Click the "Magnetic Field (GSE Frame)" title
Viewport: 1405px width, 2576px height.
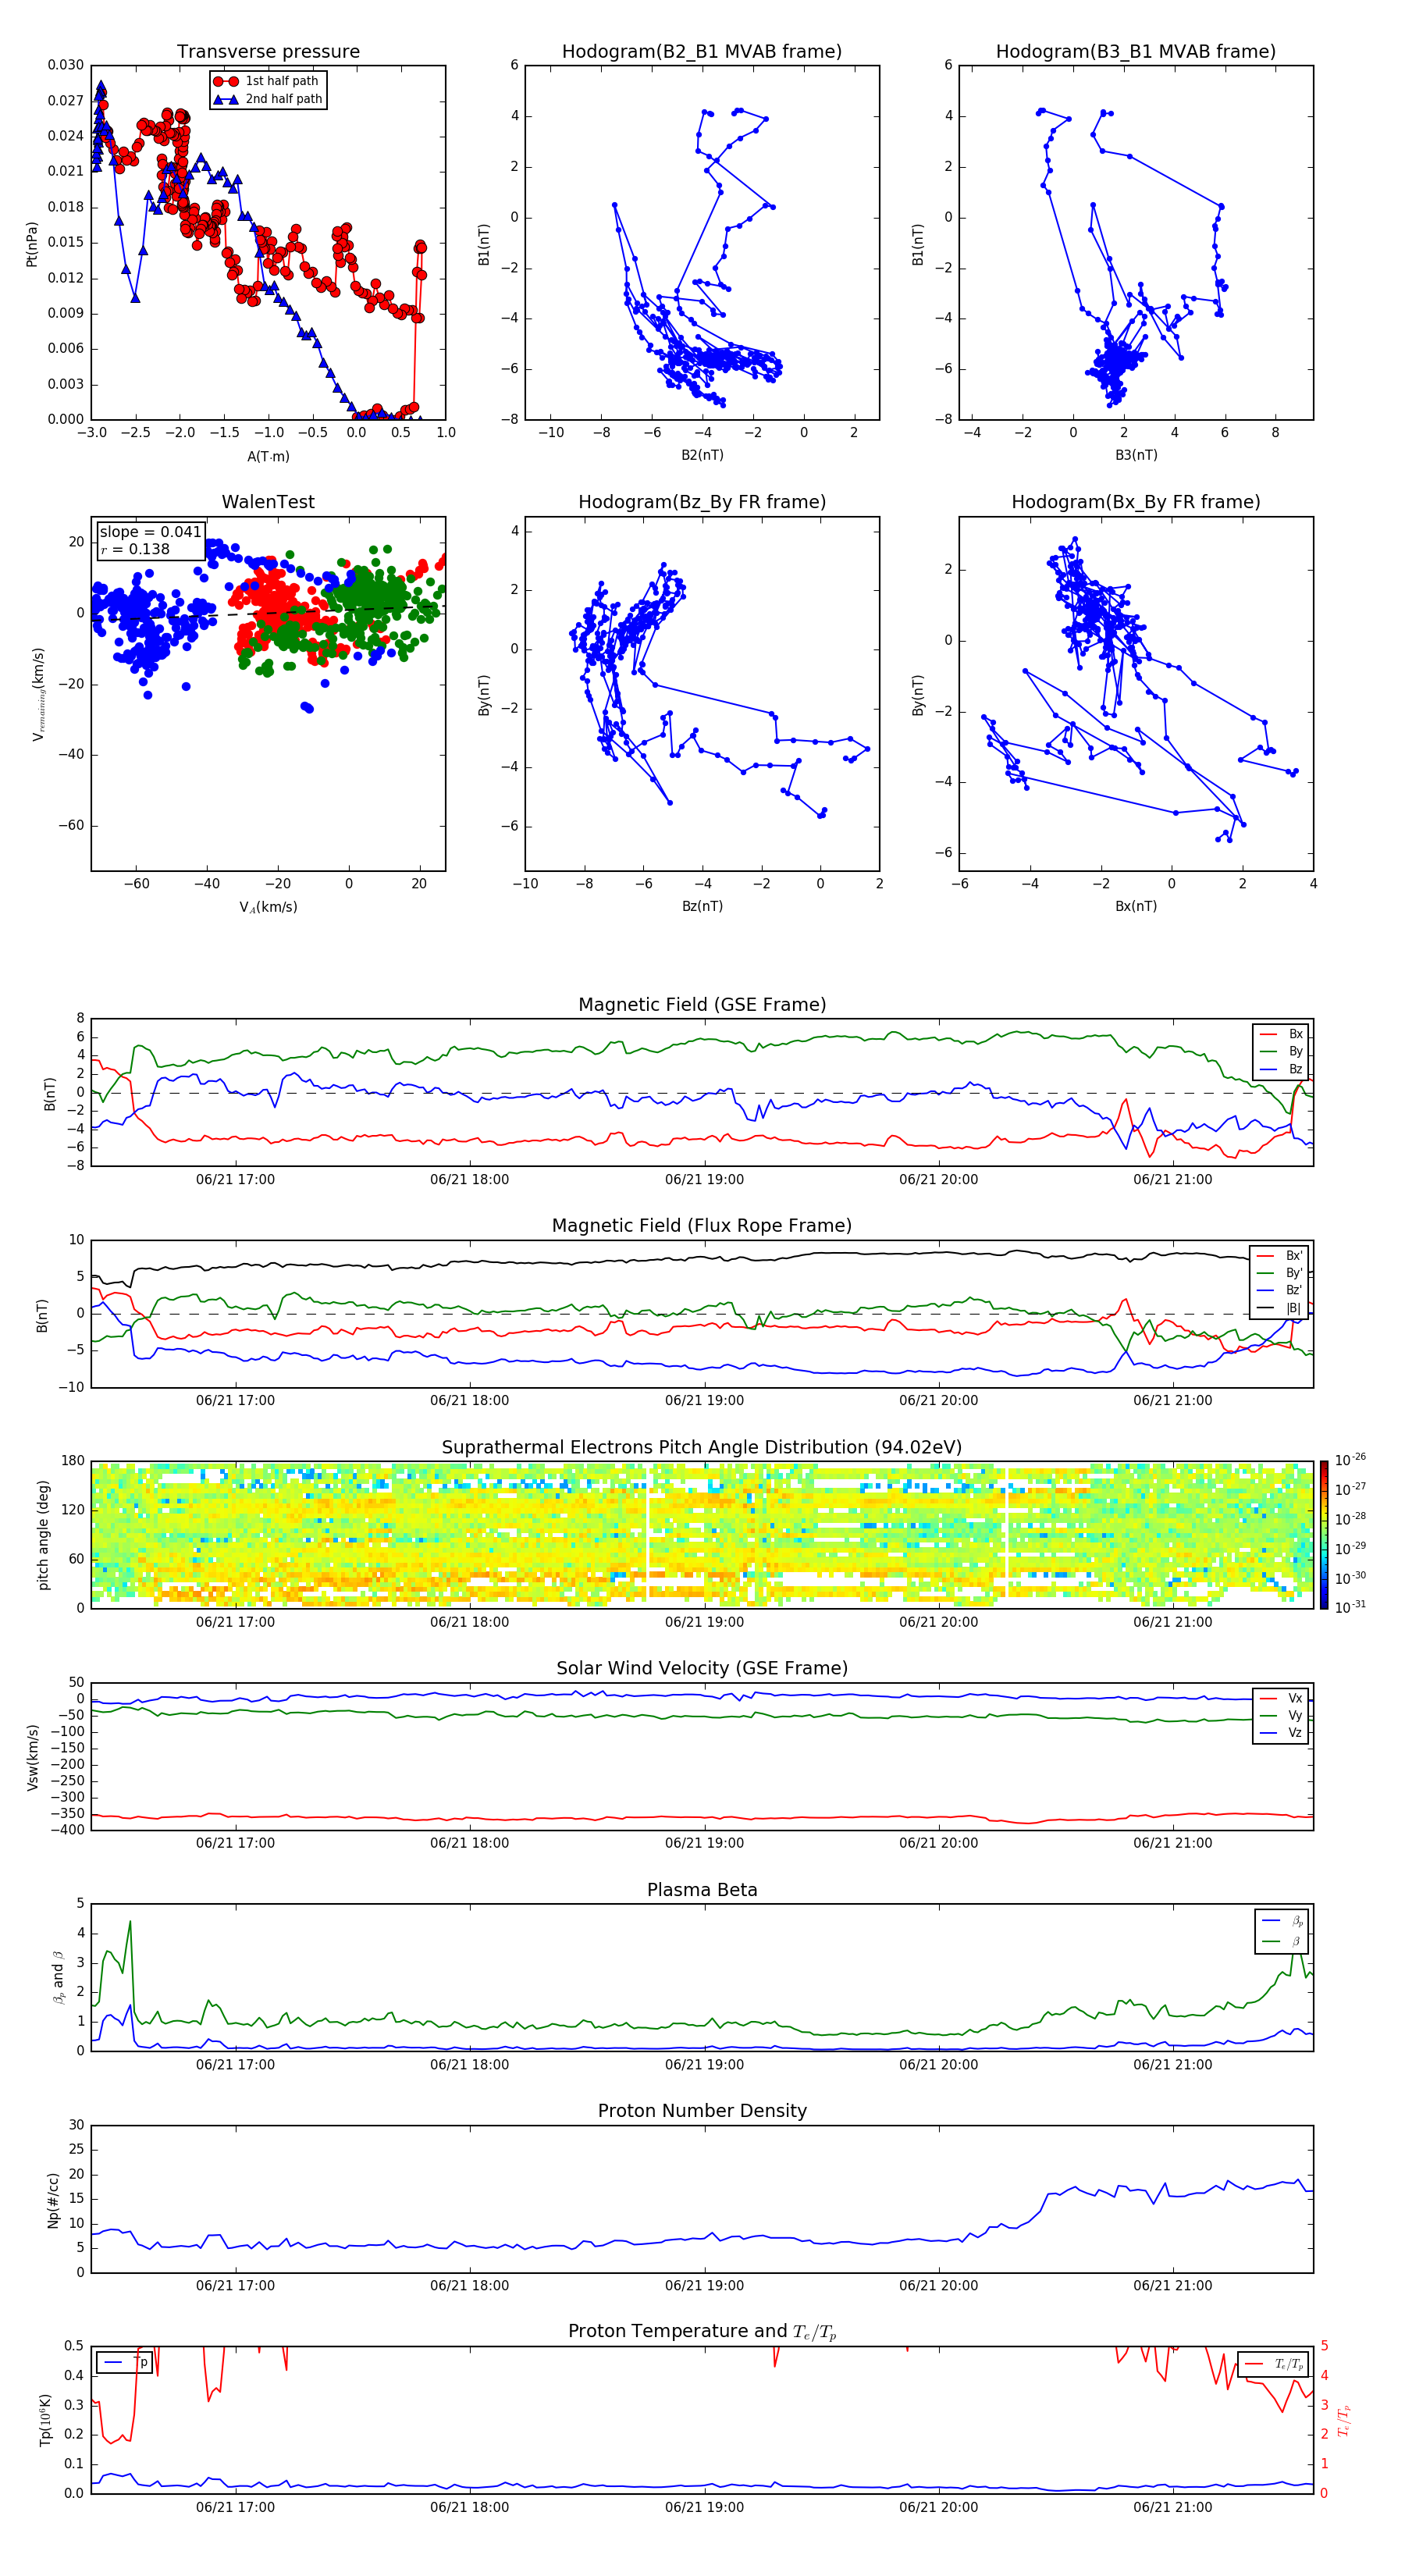(x=702, y=1004)
